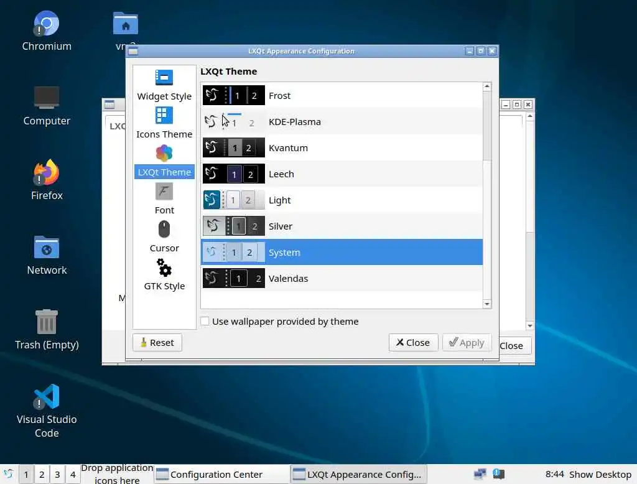The image size is (637, 484).
Task: Click the Frost theme preview thumbnail
Action: (234, 96)
